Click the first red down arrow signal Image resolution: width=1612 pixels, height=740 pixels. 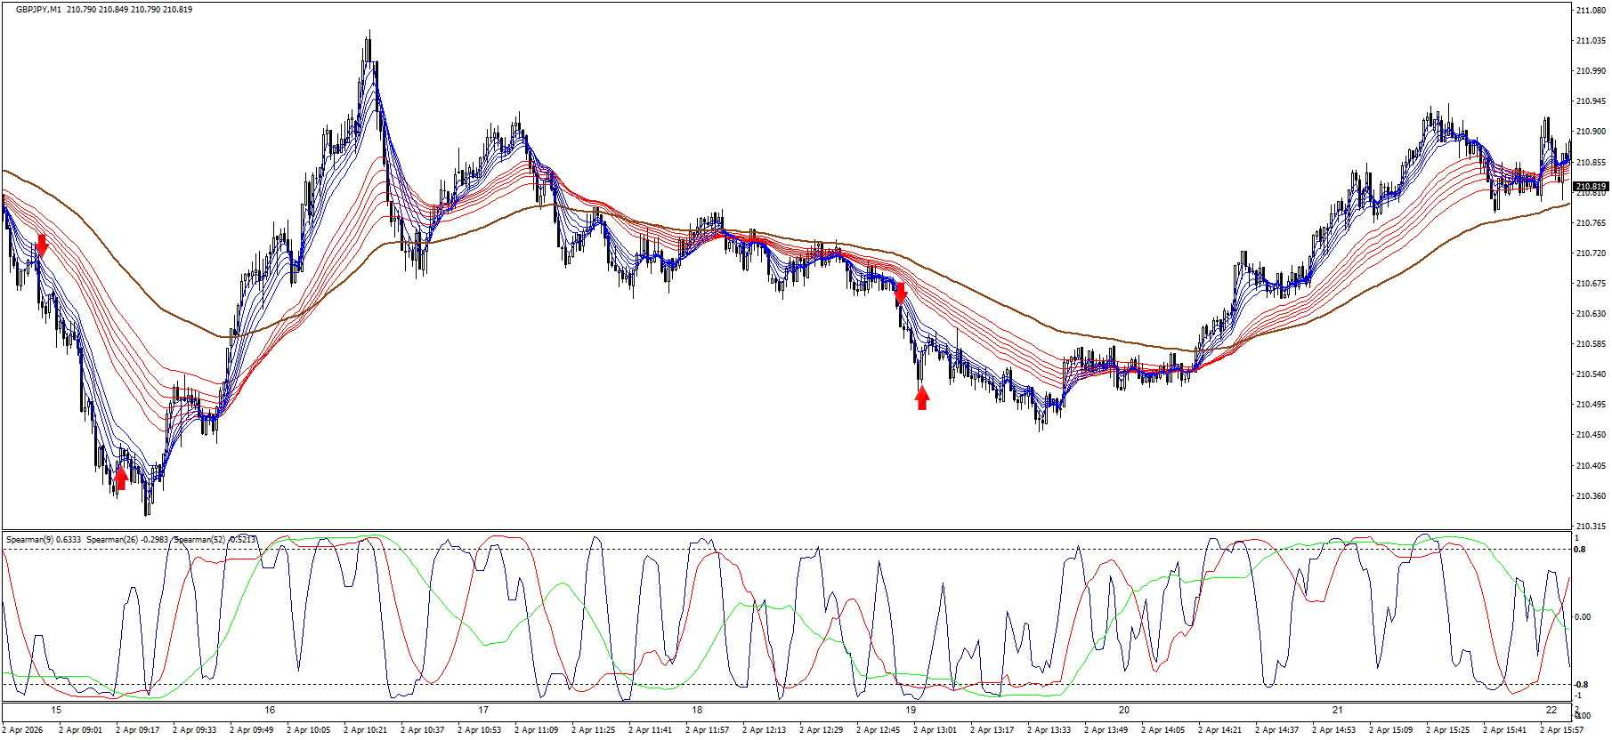click(42, 245)
